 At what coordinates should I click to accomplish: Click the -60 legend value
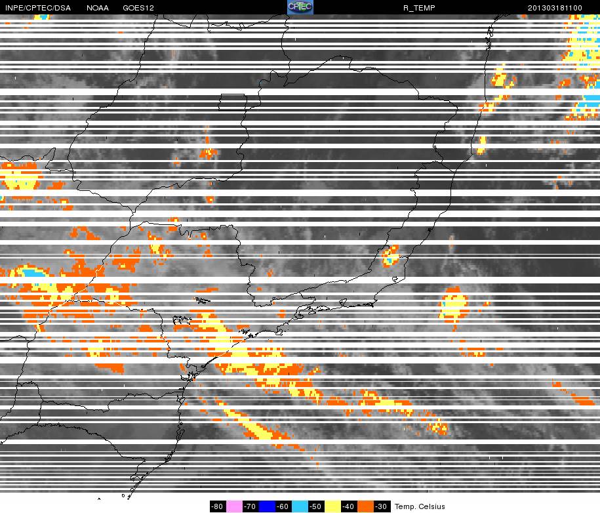[283, 506]
